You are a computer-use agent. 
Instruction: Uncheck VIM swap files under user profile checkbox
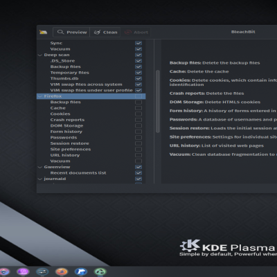pyautogui.click(x=138, y=90)
